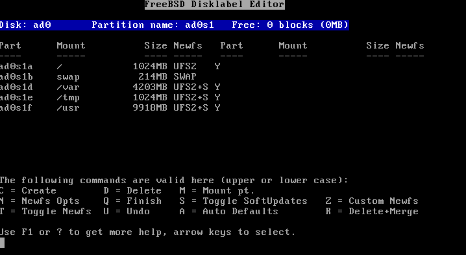
Task: Click the 'A = Auto Defaults' command
Action: click(229, 212)
